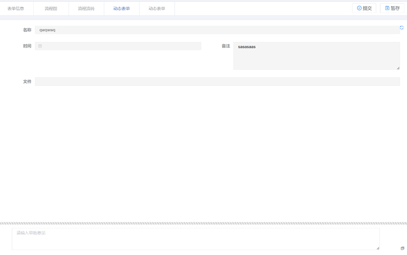This screenshot has height=255, width=407.
Task: Go to the 流程流转 tab
Action: point(86,8)
